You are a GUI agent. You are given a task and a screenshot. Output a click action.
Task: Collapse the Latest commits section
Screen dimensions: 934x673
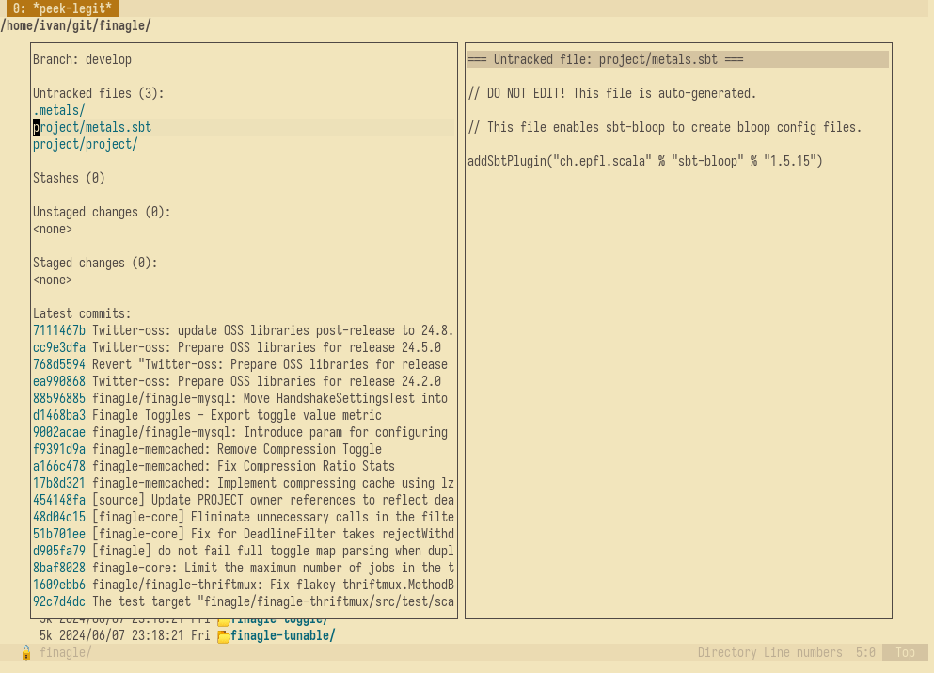coord(82,313)
